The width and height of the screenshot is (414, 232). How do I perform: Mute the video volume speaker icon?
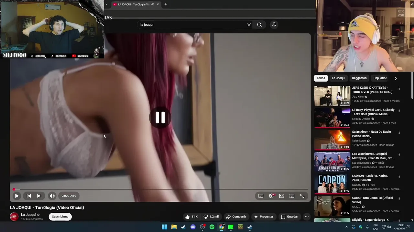(x=52, y=196)
